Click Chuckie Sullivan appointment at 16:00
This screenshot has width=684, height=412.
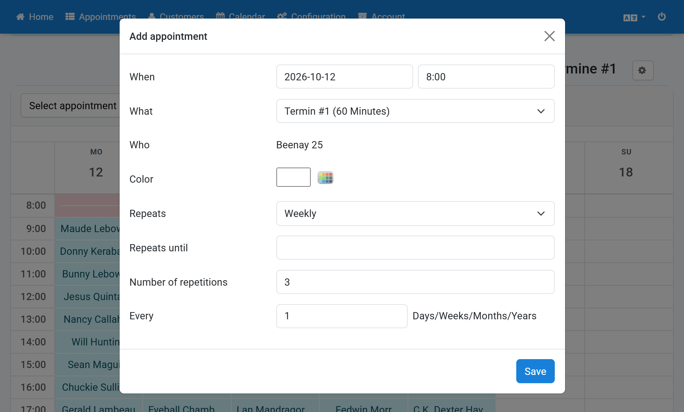pos(87,387)
